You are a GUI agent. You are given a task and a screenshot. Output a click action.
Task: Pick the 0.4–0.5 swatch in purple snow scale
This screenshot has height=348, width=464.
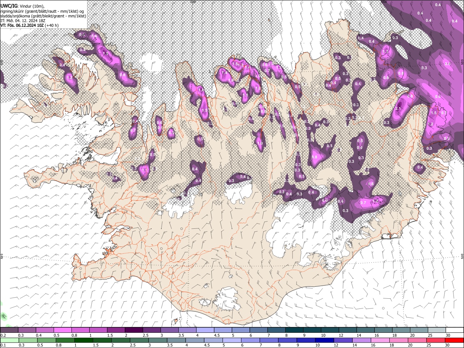tap(45, 330)
